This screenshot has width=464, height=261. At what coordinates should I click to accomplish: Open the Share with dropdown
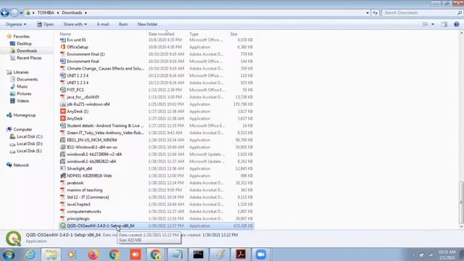click(x=75, y=24)
